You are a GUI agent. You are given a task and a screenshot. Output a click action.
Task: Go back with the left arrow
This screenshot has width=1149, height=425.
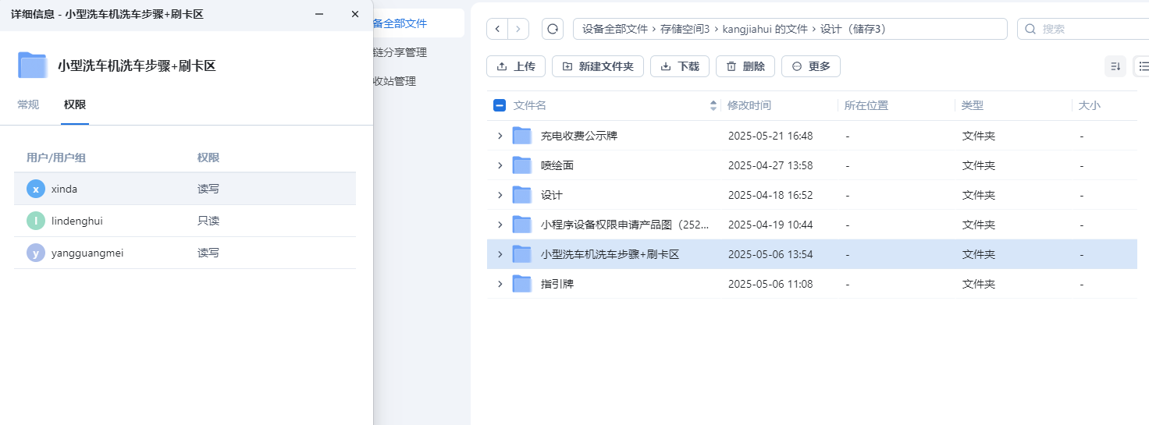(497, 29)
